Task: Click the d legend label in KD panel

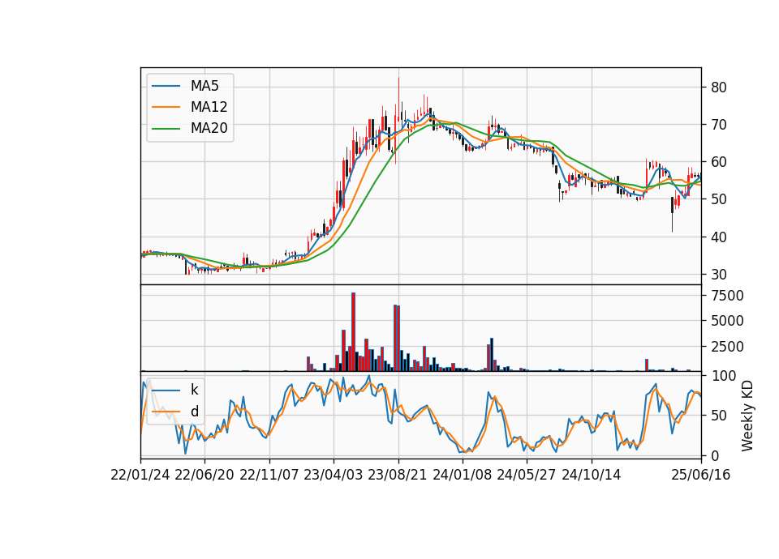Action: pyautogui.click(x=194, y=412)
